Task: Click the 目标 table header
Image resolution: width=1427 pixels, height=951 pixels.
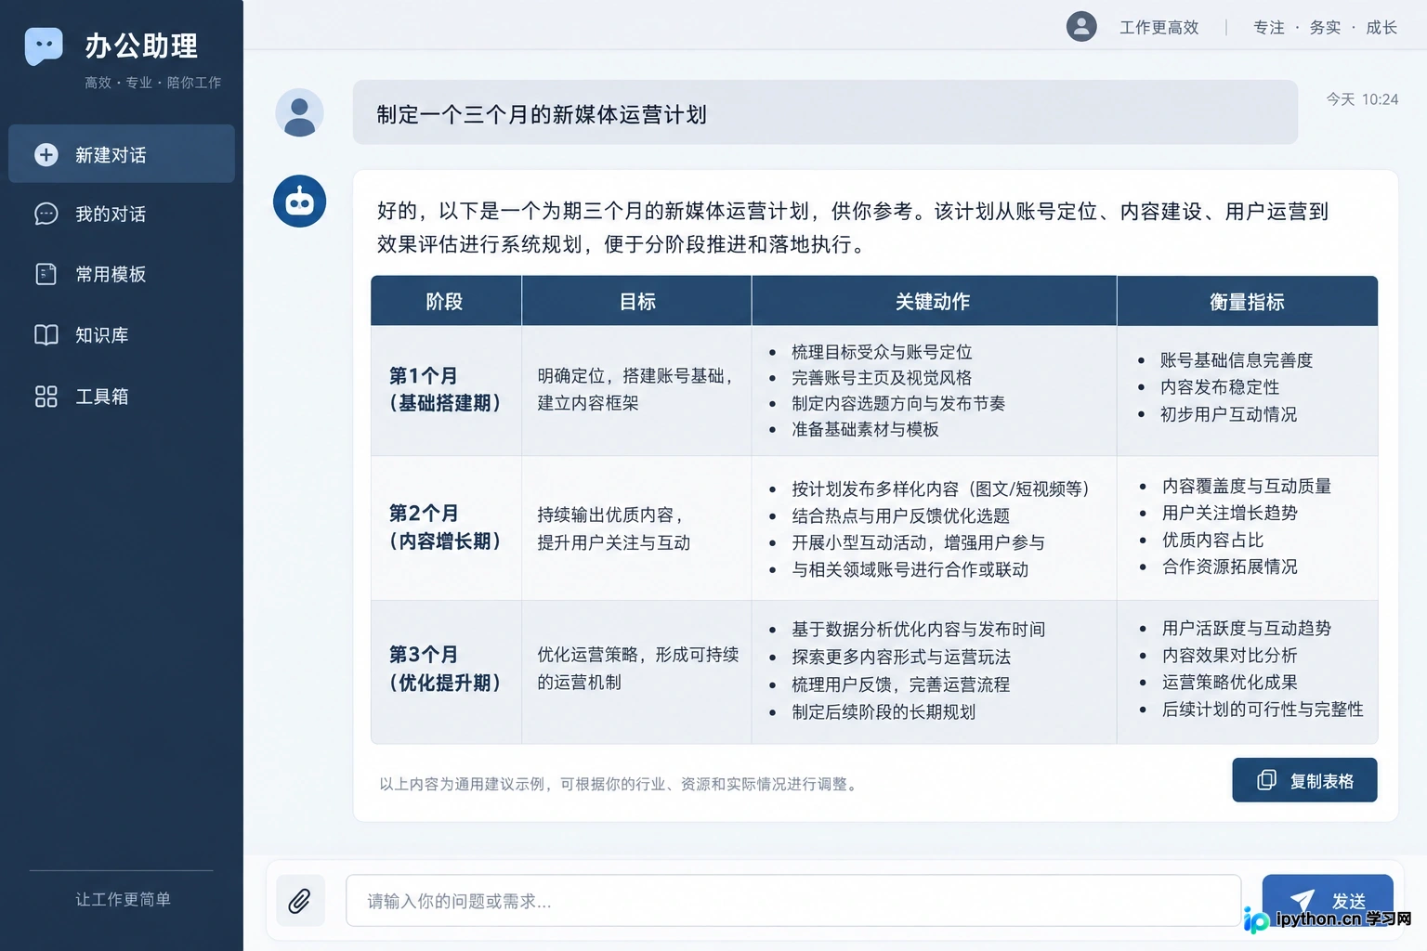Action: 636,301
